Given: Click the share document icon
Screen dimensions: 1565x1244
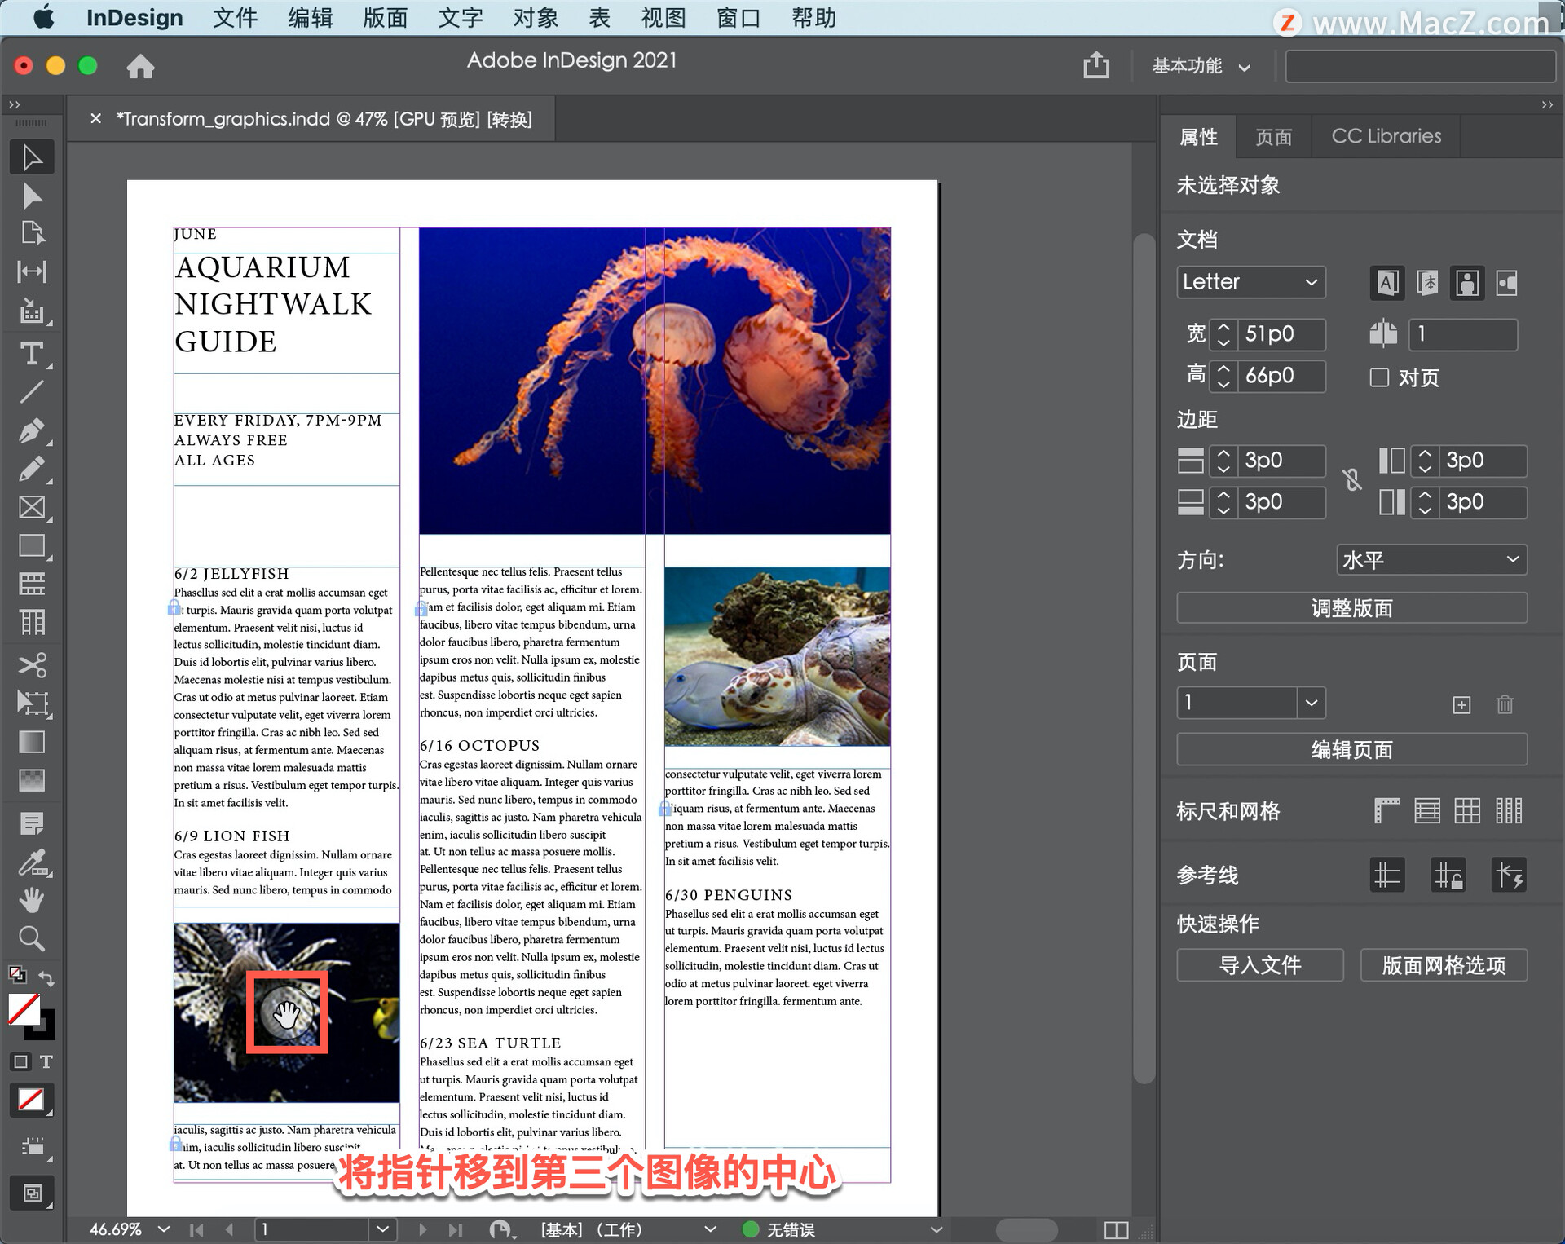Looking at the screenshot, I should pos(1095,65).
